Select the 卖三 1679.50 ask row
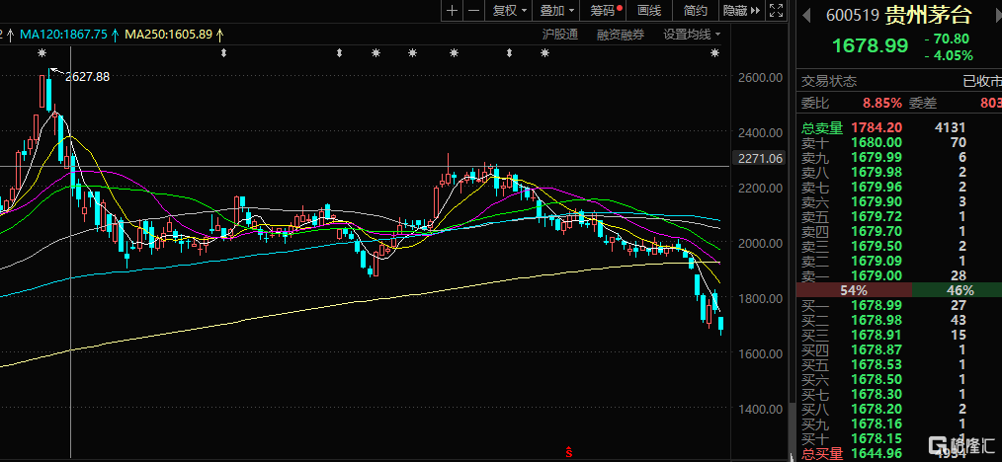 pos(898,247)
